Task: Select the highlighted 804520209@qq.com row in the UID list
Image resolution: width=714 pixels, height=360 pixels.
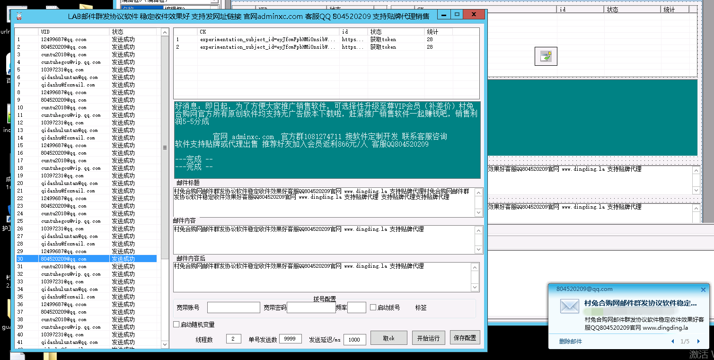Action: click(x=71, y=258)
